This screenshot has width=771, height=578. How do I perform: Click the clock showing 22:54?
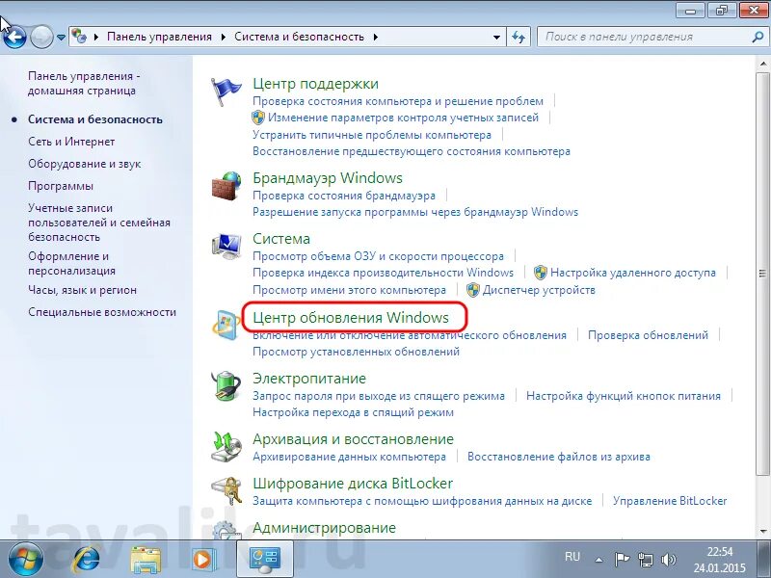coord(720,552)
